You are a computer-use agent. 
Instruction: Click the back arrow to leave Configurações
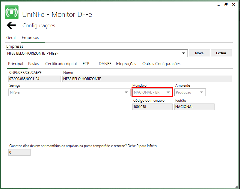(x=11, y=25)
